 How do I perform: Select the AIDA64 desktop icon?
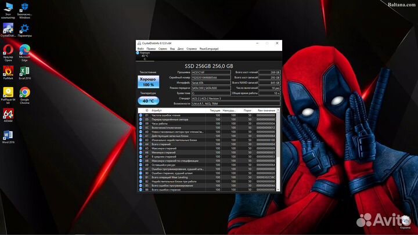[x=8, y=115]
